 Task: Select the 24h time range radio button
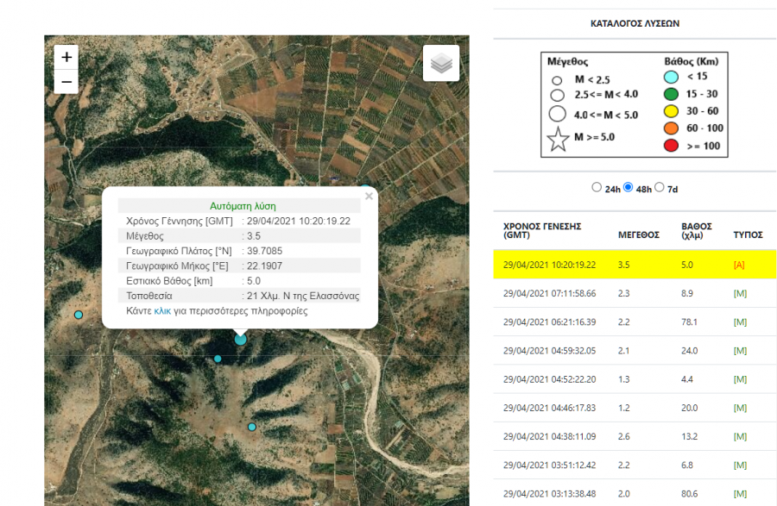(x=597, y=187)
